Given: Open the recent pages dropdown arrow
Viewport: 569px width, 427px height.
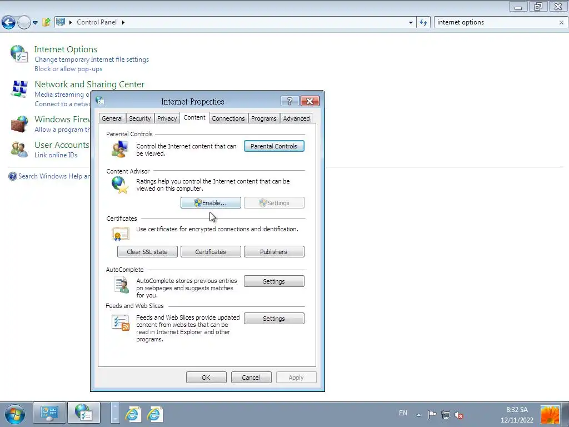Looking at the screenshot, I should pyautogui.click(x=35, y=22).
